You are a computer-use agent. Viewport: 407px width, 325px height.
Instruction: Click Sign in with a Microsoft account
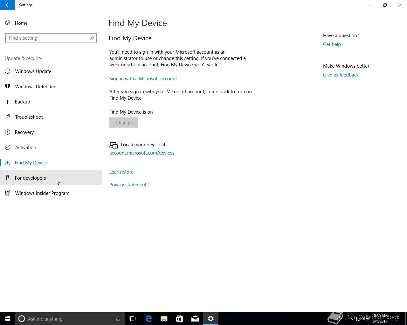143,79
